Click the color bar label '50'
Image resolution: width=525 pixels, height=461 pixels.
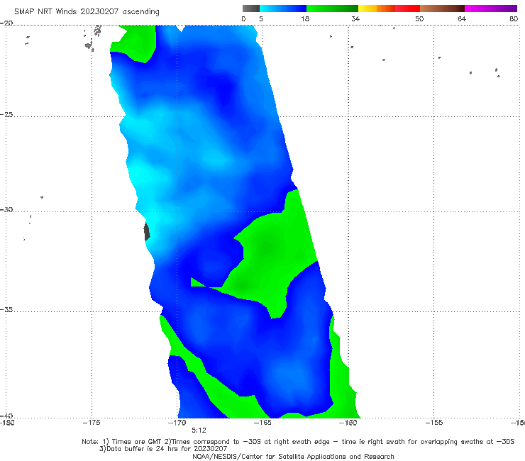[419, 18]
